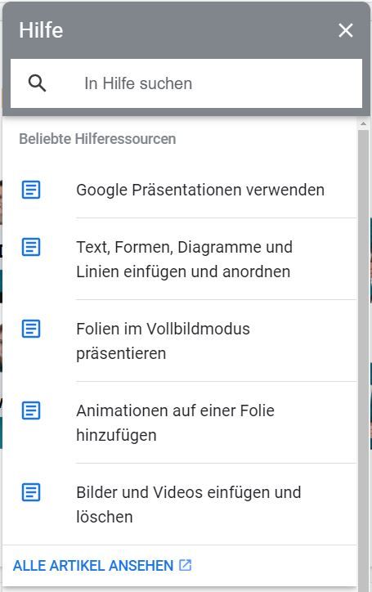Image resolution: width=372 pixels, height=592 pixels.
Task: Click the scrollbar up arrow
Action: point(363,123)
